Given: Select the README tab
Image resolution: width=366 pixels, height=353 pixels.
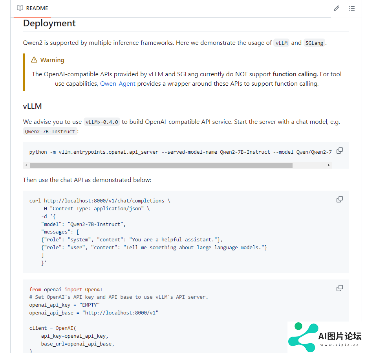Looking at the screenshot, I should (x=33, y=8).
